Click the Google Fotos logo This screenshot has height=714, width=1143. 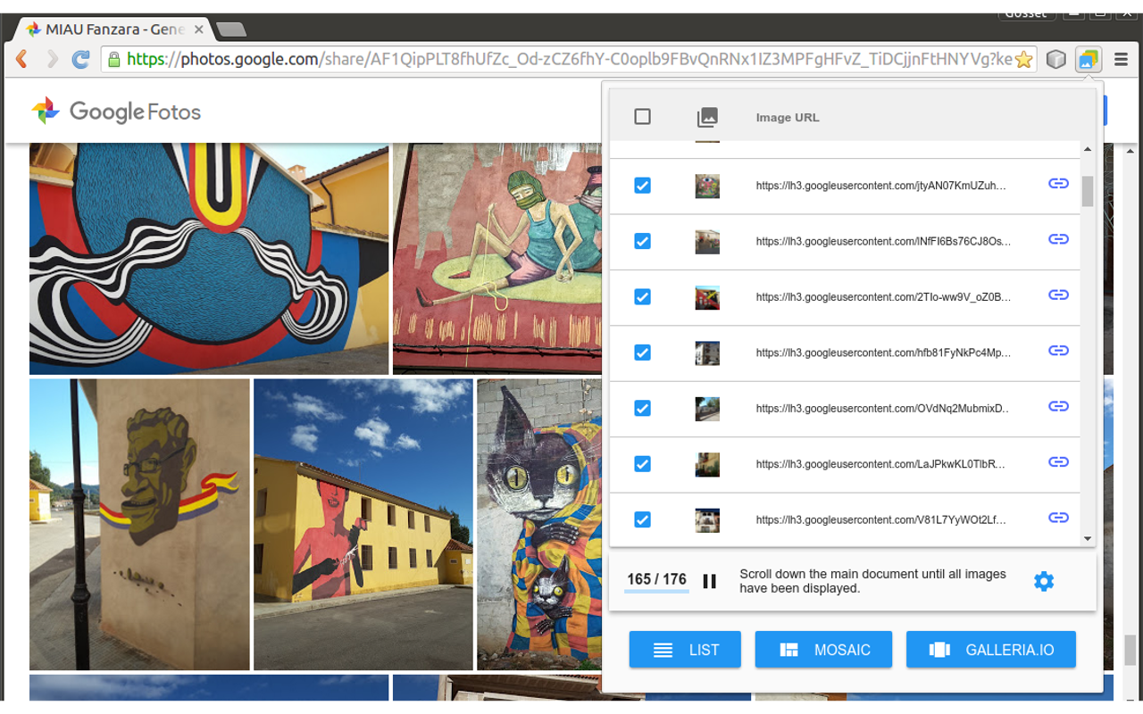click(116, 112)
